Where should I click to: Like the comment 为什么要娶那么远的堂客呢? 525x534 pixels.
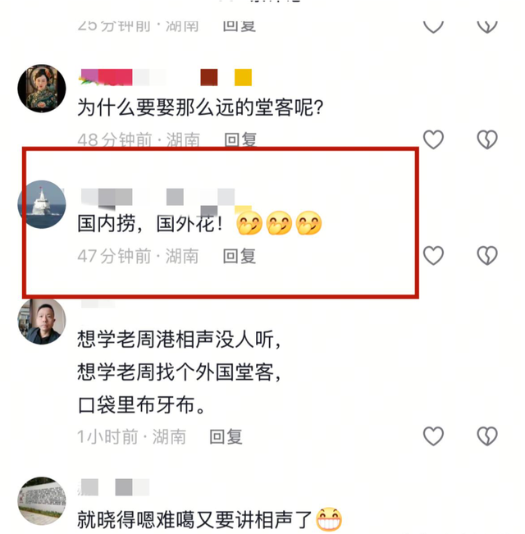pos(433,139)
